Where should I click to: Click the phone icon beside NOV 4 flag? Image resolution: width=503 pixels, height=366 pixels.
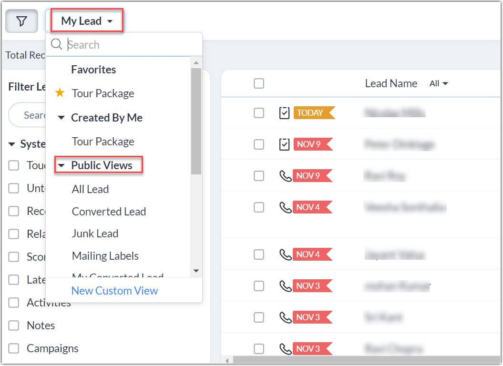[285, 207]
